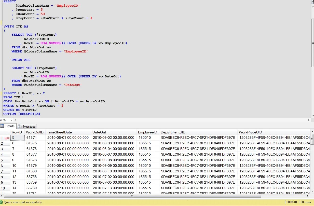The width and height of the screenshot is (314, 206).
Task: Click the 'UNION ALL' line in the editor
Action: click(x=21, y=60)
